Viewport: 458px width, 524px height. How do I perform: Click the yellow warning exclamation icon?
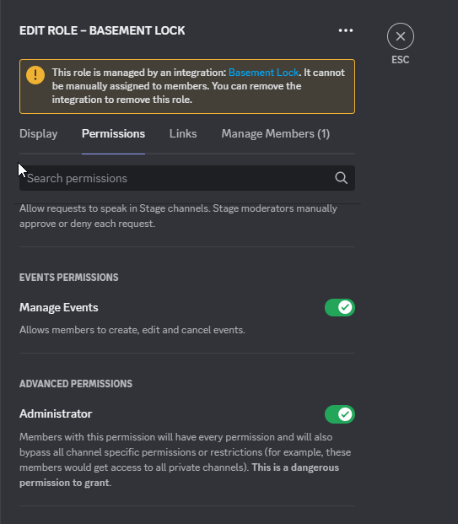tap(35, 75)
